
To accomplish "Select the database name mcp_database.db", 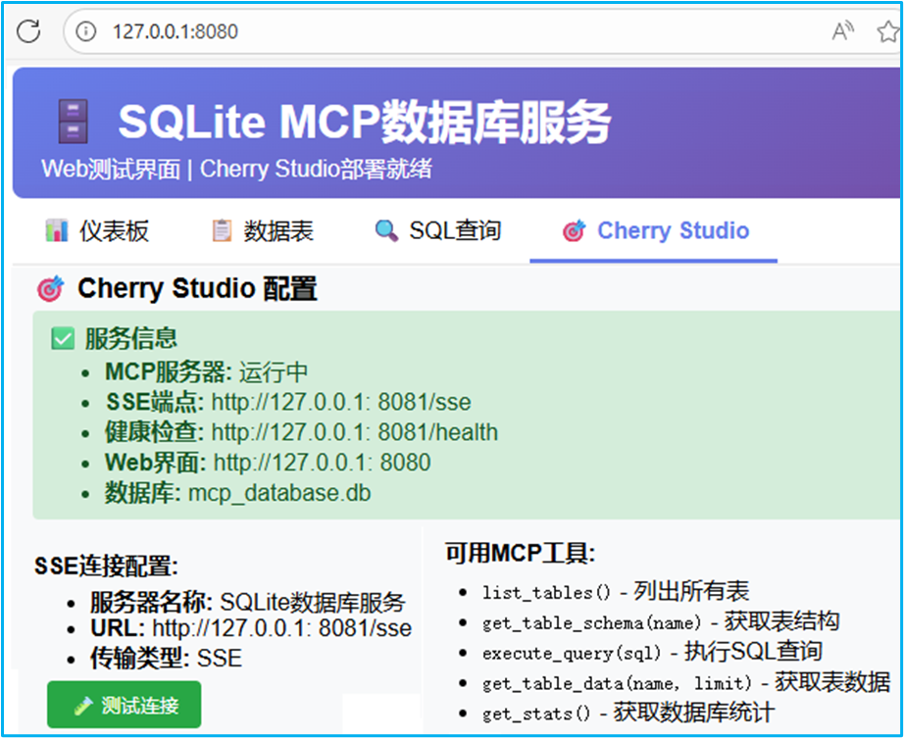I will pos(279,493).
